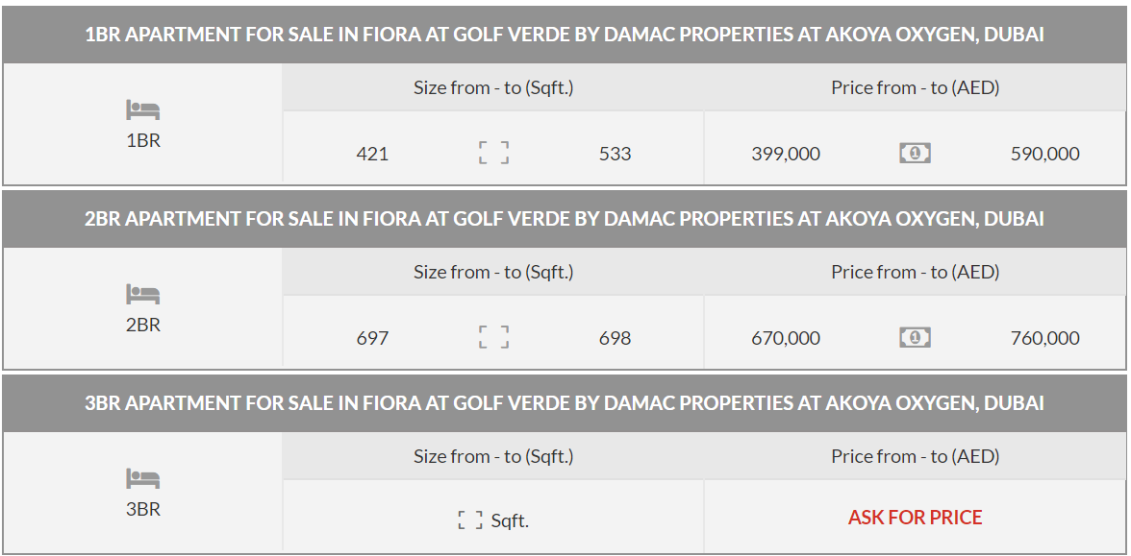Click the 3BR label under the bed icon
The width and height of the screenshot is (1131, 556).
click(143, 509)
